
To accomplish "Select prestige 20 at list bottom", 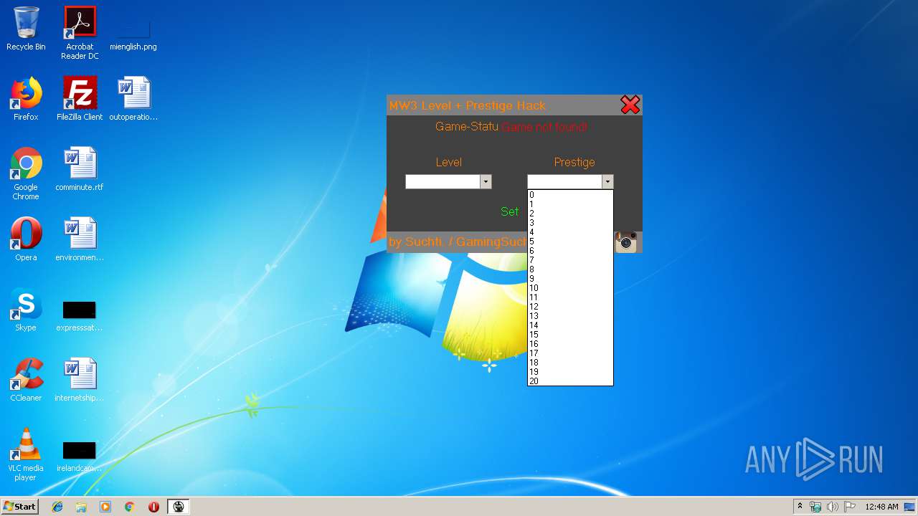I will click(570, 381).
